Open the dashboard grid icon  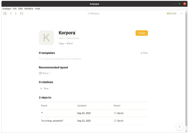[5, 13]
